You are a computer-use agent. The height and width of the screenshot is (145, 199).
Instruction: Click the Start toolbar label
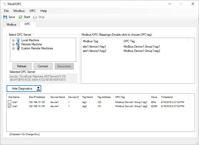(27, 17)
